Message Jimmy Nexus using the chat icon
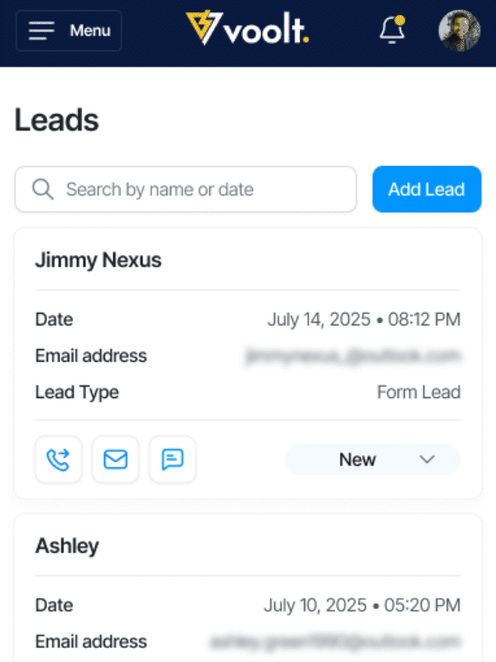 [x=172, y=459]
